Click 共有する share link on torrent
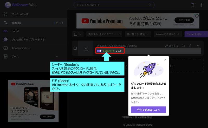 click(x=172, y=46)
